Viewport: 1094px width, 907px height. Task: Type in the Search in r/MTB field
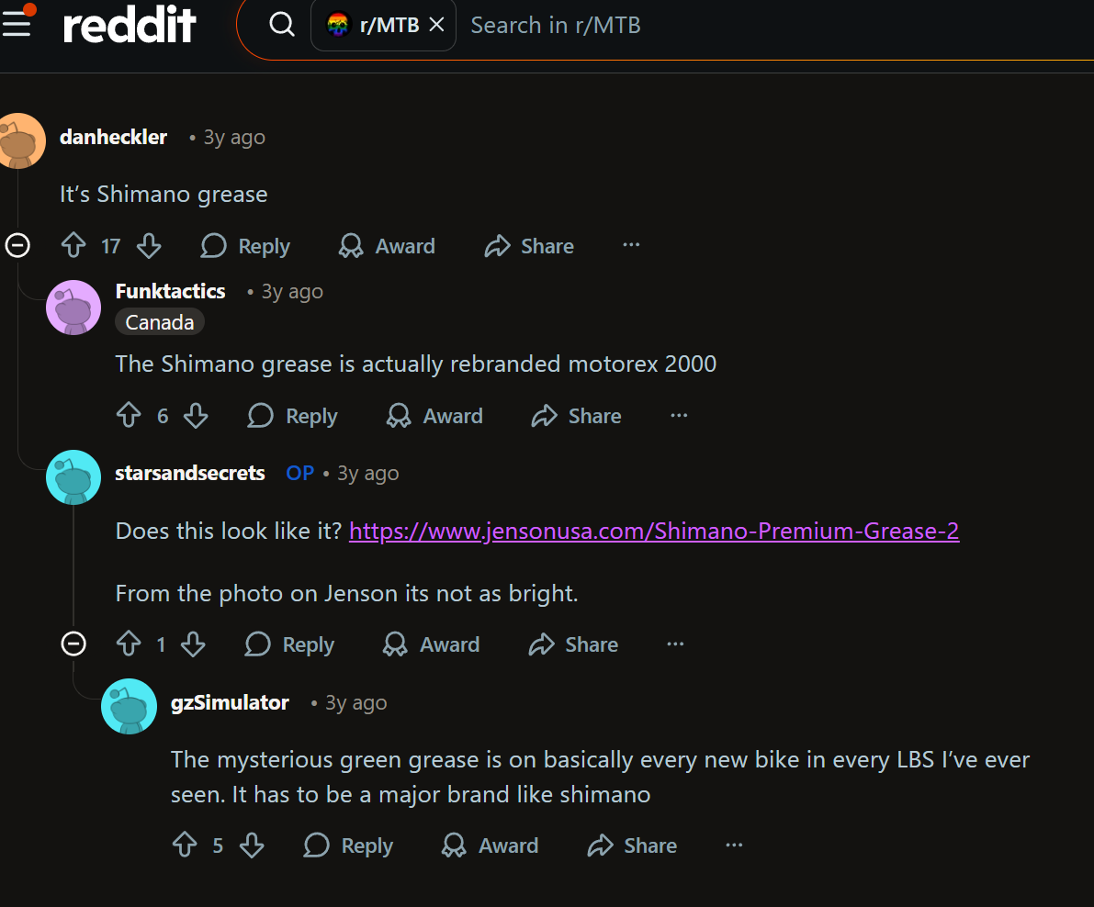click(735, 25)
